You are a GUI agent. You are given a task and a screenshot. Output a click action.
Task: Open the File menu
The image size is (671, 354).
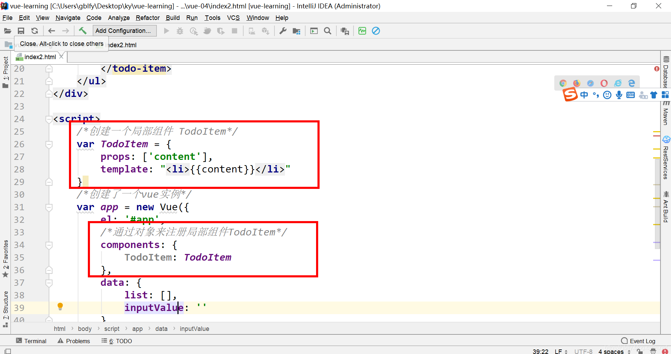point(7,18)
